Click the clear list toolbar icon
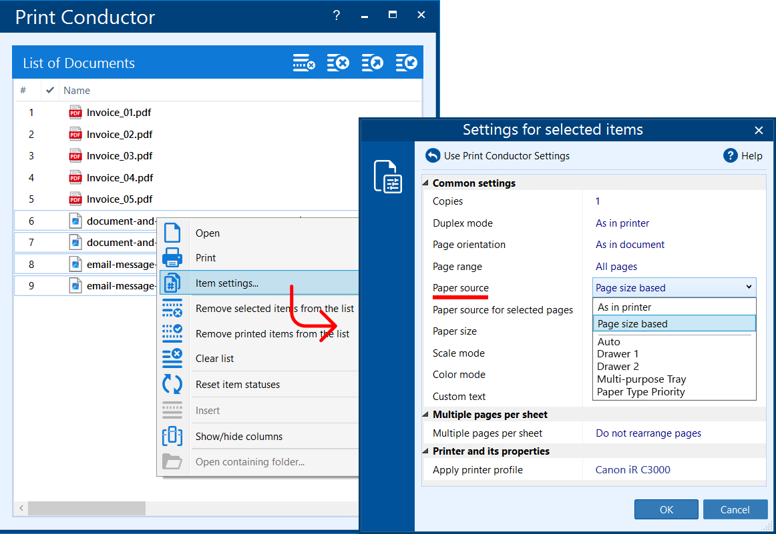776x534 pixels. click(x=338, y=63)
